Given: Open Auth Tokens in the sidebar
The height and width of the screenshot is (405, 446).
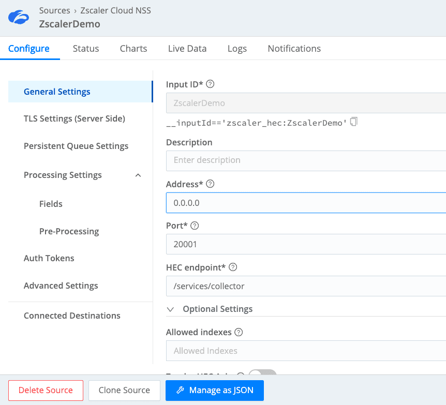Looking at the screenshot, I should pos(49,258).
